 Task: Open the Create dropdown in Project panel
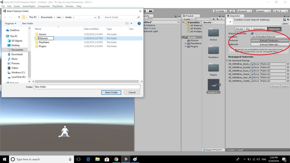[188, 19]
